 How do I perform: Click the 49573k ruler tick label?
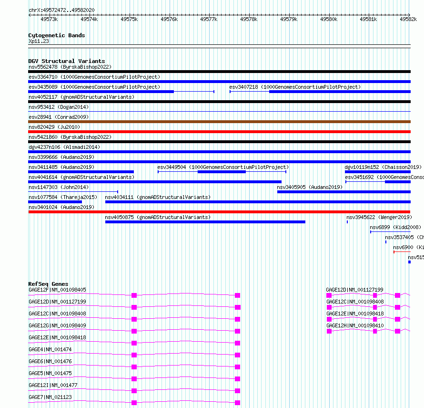pos(49,19)
